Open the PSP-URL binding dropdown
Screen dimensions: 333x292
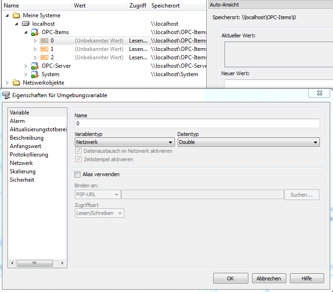point(98,195)
